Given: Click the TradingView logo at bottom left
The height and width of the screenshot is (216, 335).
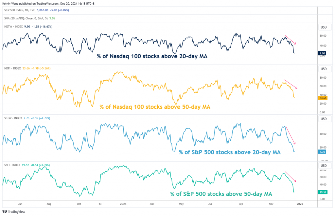Looking at the screenshot, I should click(x=14, y=212).
